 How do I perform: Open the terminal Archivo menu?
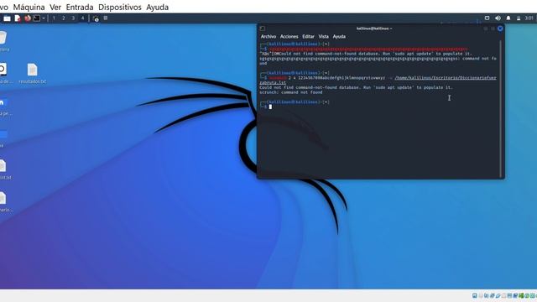coord(268,36)
